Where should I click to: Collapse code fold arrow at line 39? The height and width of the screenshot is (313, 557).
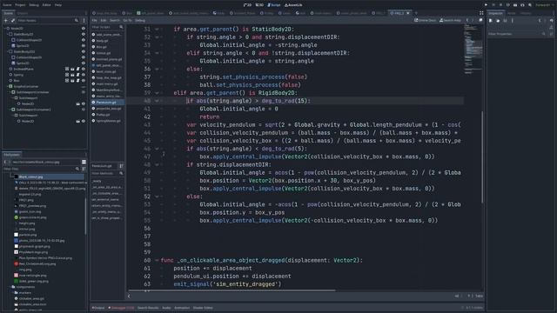tap(157, 93)
